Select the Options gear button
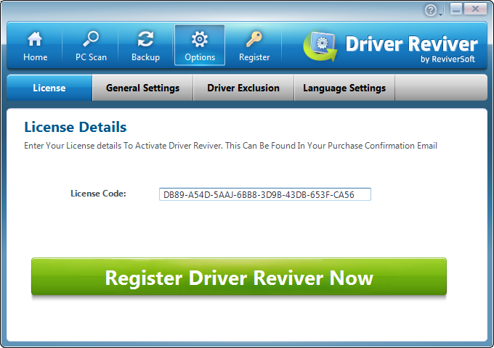Image resolution: width=494 pixels, height=348 pixels. pos(200,45)
